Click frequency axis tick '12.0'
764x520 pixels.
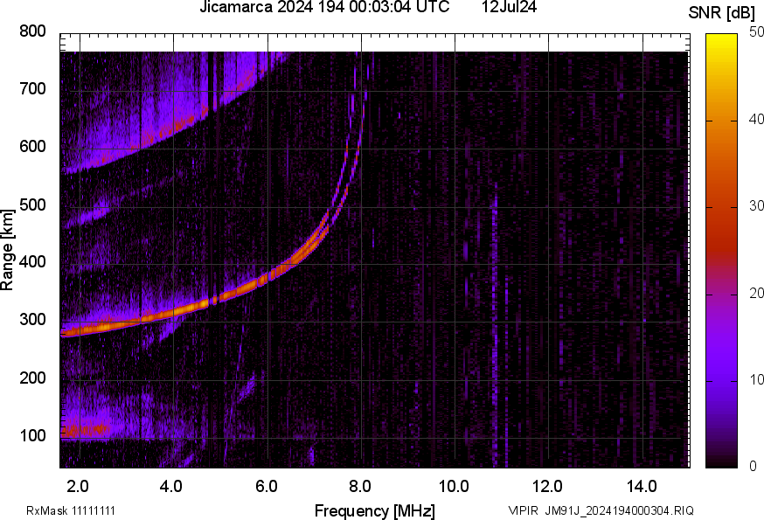pyautogui.click(x=548, y=487)
